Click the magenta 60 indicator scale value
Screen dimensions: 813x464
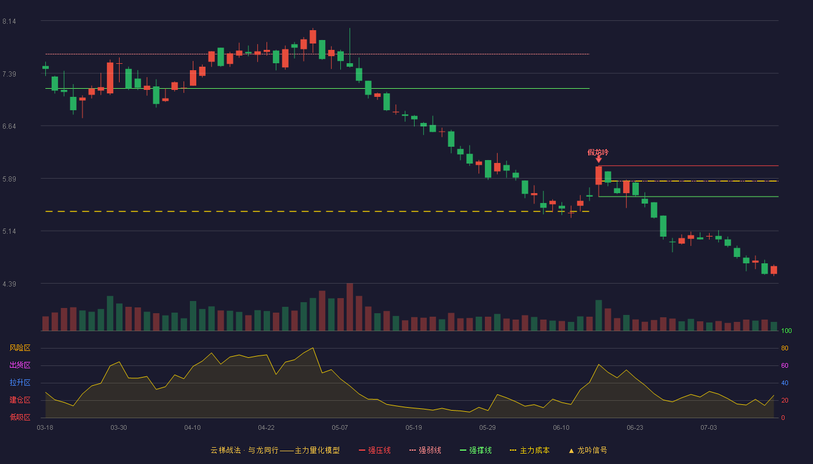(785, 365)
